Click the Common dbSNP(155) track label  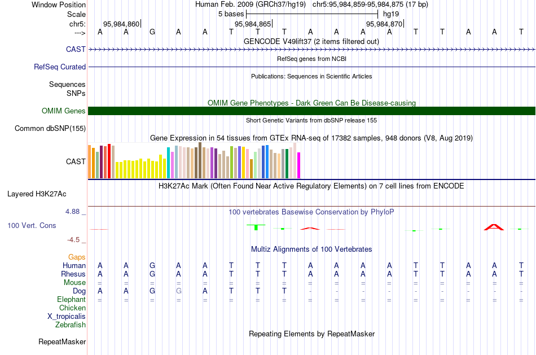click(x=50, y=128)
